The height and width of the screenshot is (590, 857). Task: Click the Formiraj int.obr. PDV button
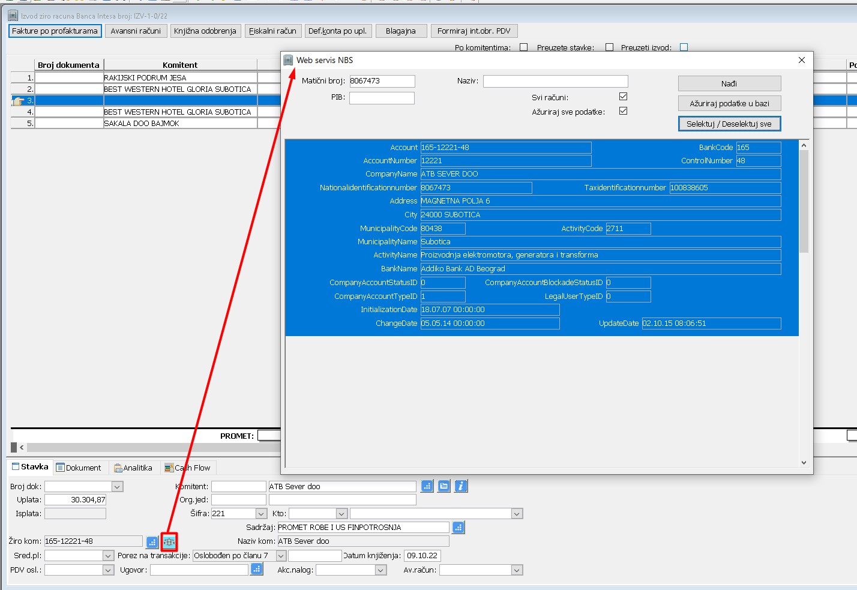(474, 31)
